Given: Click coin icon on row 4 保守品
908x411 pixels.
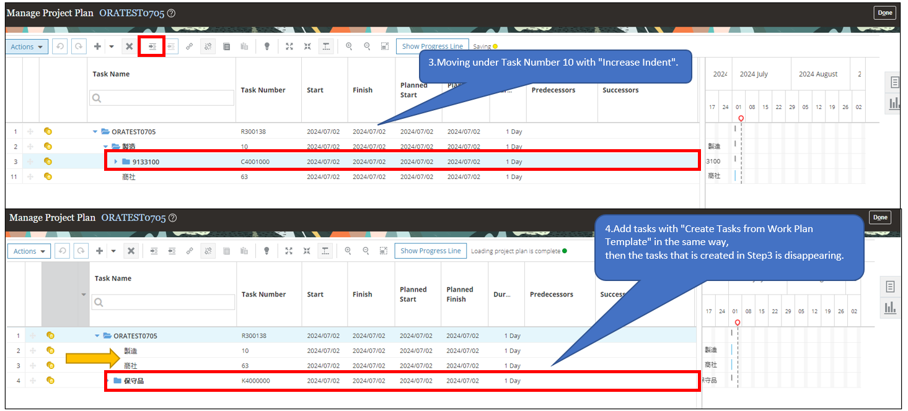Looking at the screenshot, I should click(x=50, y=380).
